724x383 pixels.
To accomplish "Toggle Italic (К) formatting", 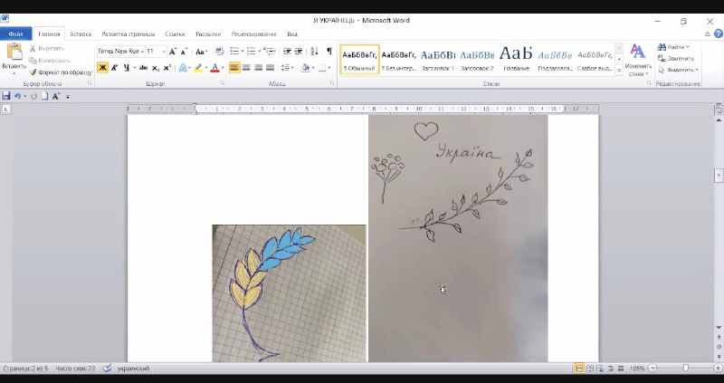I will [115, 68].
